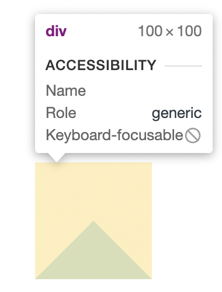Click the second 100 height value
222x292 pixels.
pos(189,31)
